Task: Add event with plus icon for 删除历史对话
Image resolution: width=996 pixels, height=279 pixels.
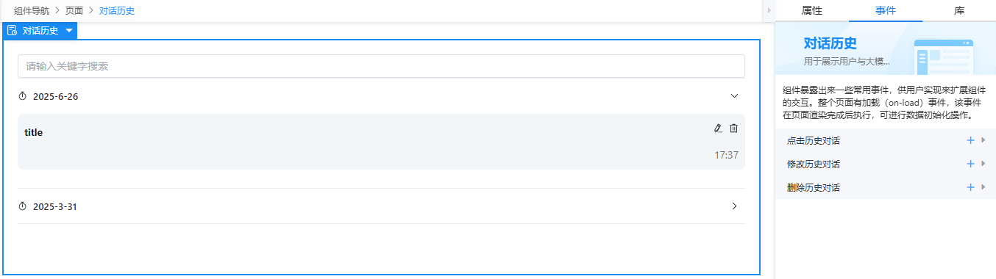Action: [x=970, y=187]
